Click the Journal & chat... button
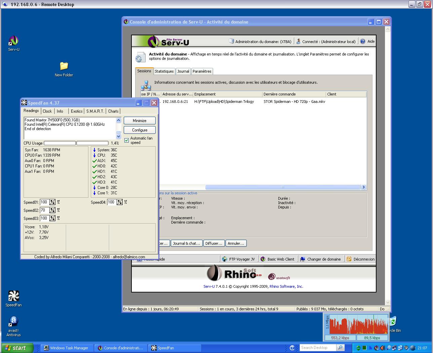The height and width of the screenshot is (353, 433). [x=186, y=243]
